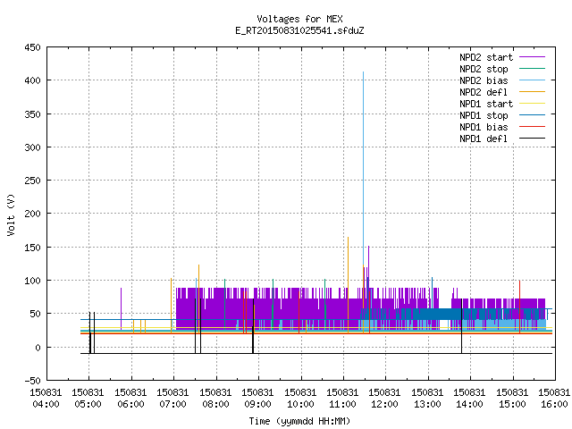
Task: Click the light blue NPD2 bias legend line
Action: click(x=532, y=80)
